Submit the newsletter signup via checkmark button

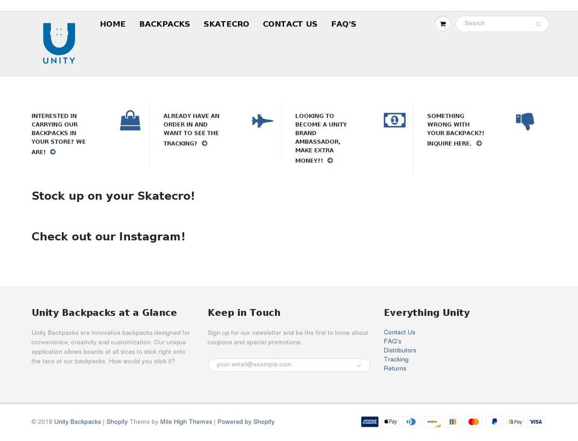(359, 365)
